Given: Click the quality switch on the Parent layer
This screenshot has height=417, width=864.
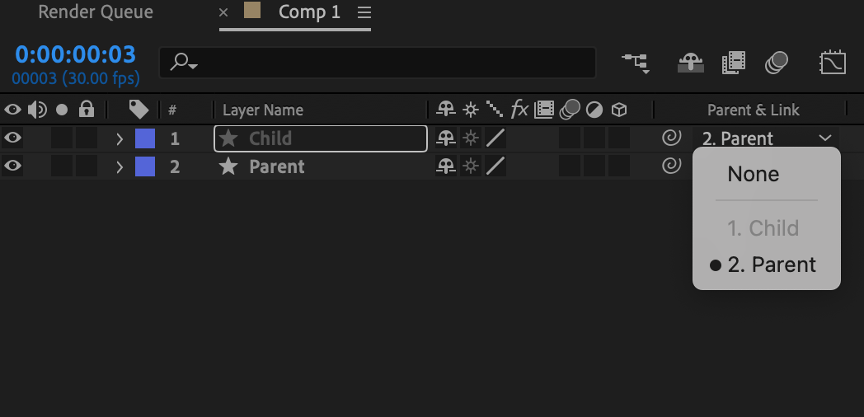Looking at the screenshot, I should (x=495, y=166).
